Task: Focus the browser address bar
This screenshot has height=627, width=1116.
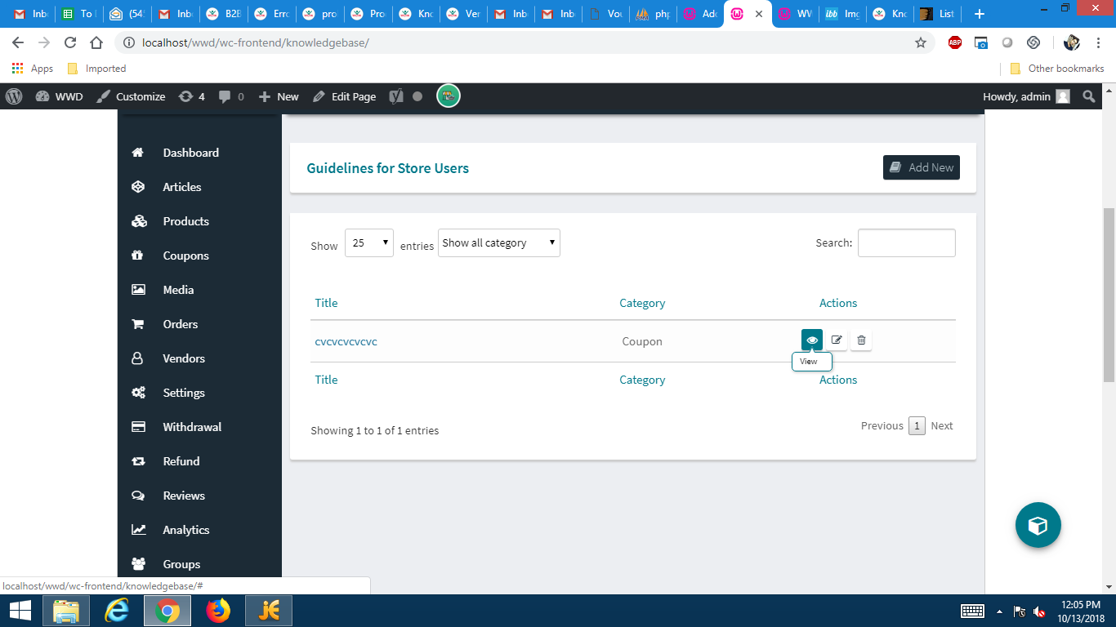Action: pyautogui.click(x=523, y=42)
